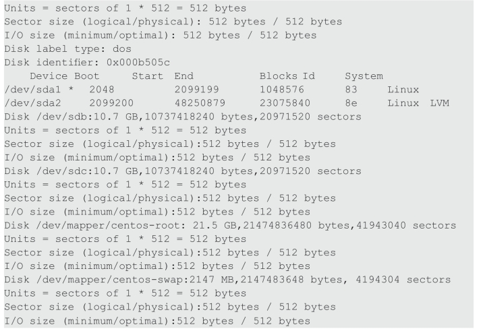The height and width of the screenshot is (331, 487).
Task: Click the Disk identifier 0x000b505c value
Action: (x=138, y=63)
